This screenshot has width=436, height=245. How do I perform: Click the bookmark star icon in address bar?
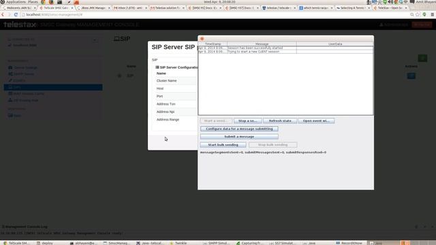coord(418,14)
